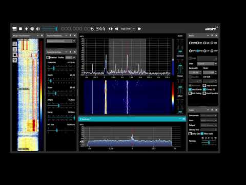246x185 pixels.
Task: Adjust the FFT Size slider
Action: (61, 131)
